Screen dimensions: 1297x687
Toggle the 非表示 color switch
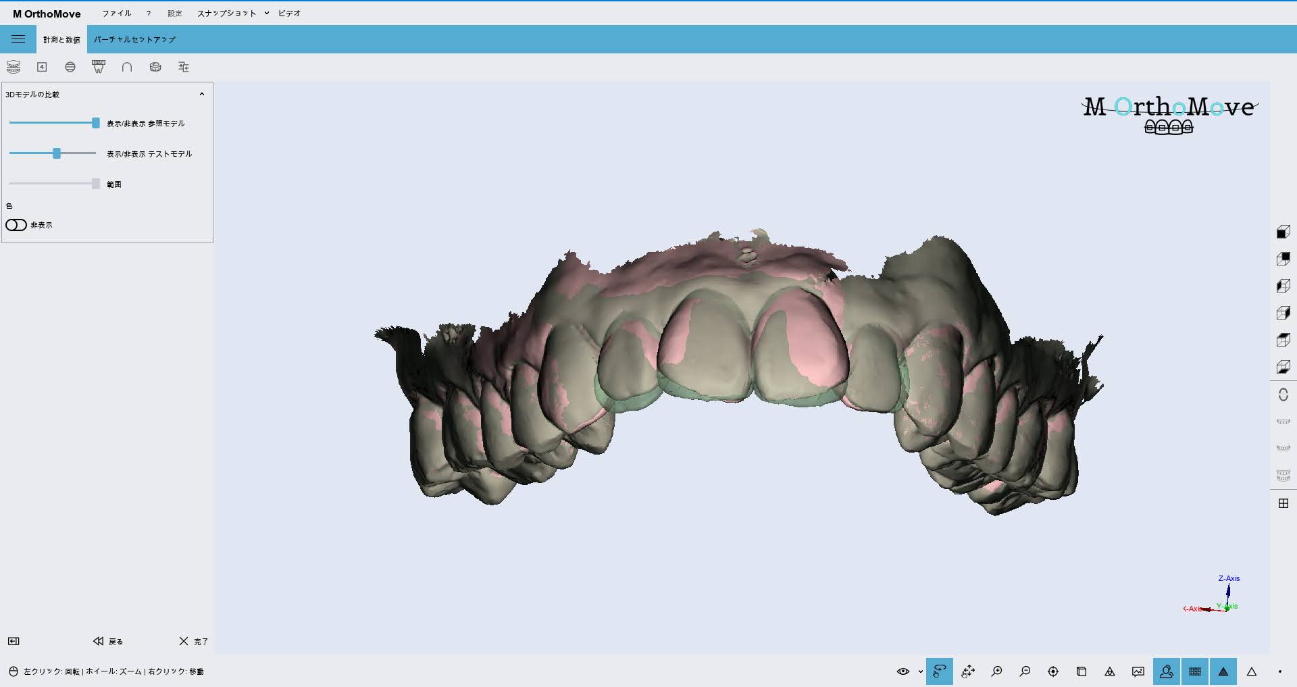(x=16, y=225)
